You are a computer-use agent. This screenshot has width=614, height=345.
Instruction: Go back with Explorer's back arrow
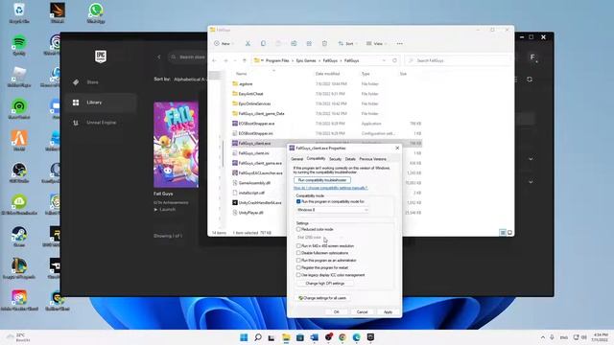(x=214, y=60)
